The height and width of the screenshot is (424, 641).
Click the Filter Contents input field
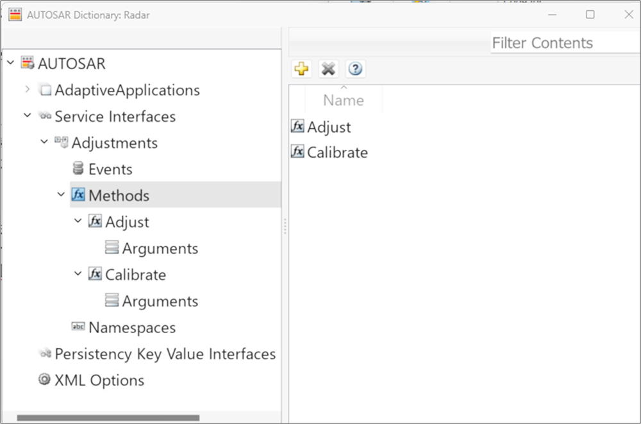click(565, 42)
